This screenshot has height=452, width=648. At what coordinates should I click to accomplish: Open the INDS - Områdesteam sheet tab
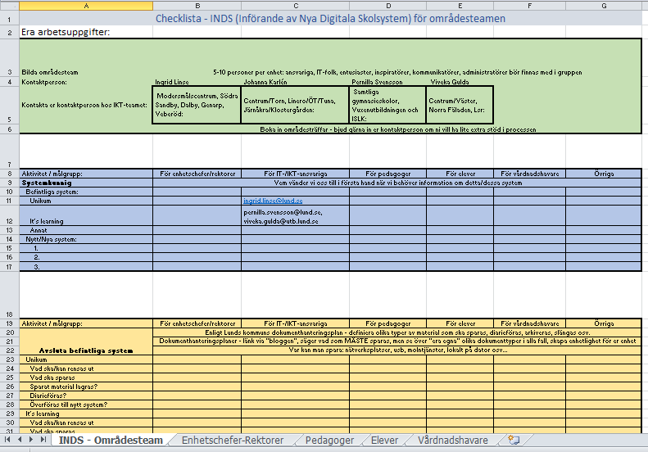point(111,440)
